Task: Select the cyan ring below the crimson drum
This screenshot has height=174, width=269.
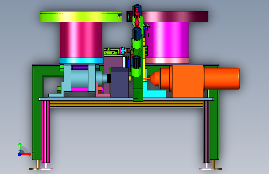Action: [81, 61]
